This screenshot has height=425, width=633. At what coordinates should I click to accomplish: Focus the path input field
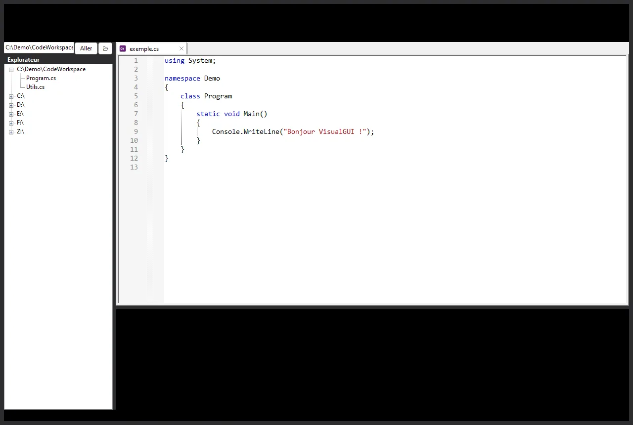[39, 47]
